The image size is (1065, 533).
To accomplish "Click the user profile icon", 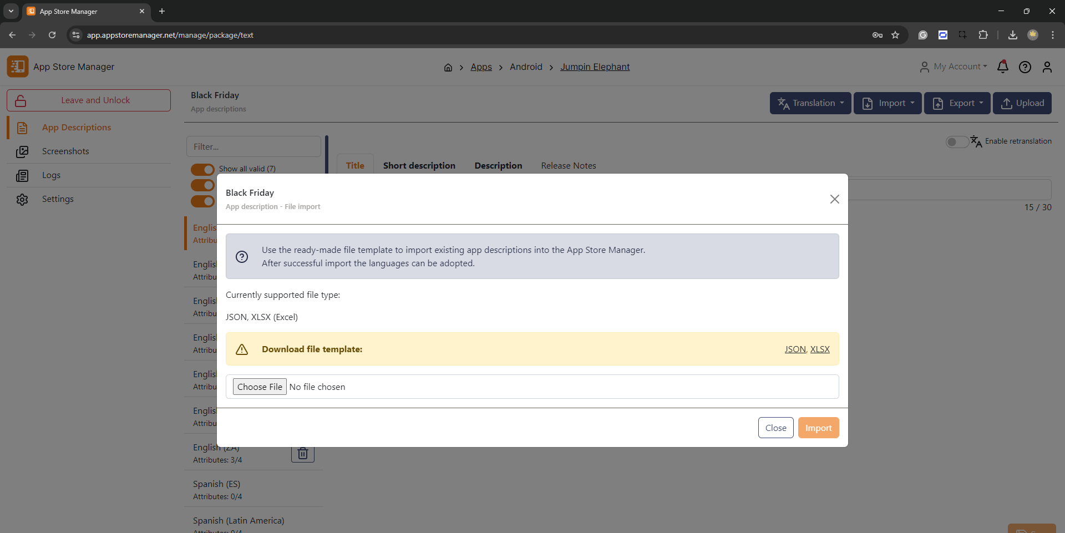I will pyautogui.click(x=1047, y=67).
